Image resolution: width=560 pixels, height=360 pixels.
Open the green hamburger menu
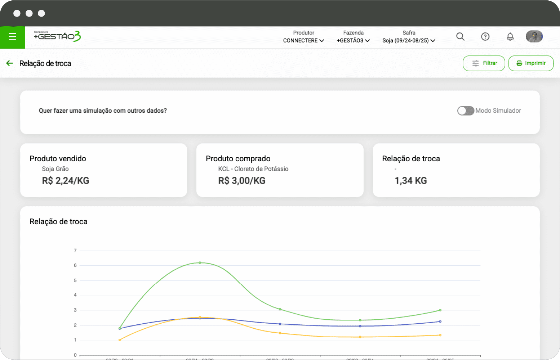[12, 37]
